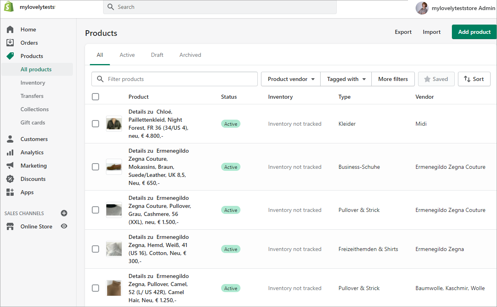
Task: Open Customers via person icon
Action: (x=10, y=139)
